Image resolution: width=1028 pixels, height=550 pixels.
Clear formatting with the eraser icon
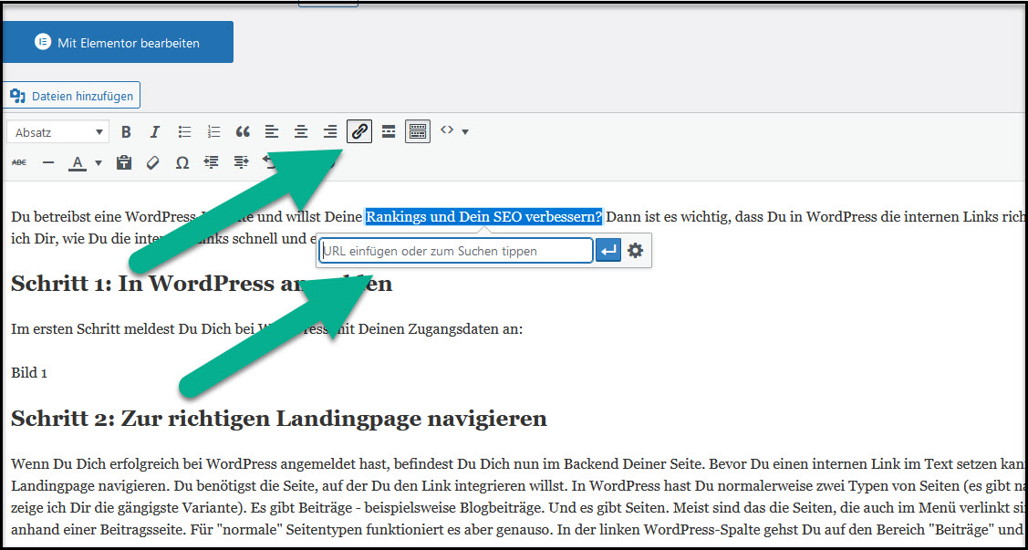click(x=152, y=162)
